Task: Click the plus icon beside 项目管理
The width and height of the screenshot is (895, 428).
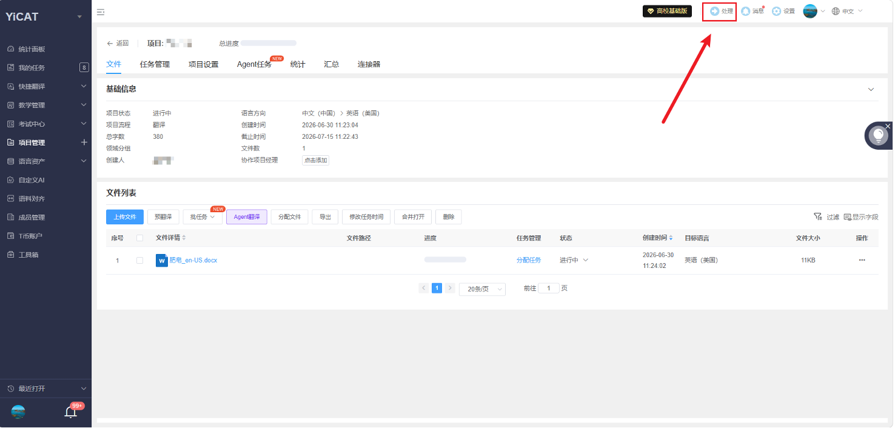Action: click(84, 142)
